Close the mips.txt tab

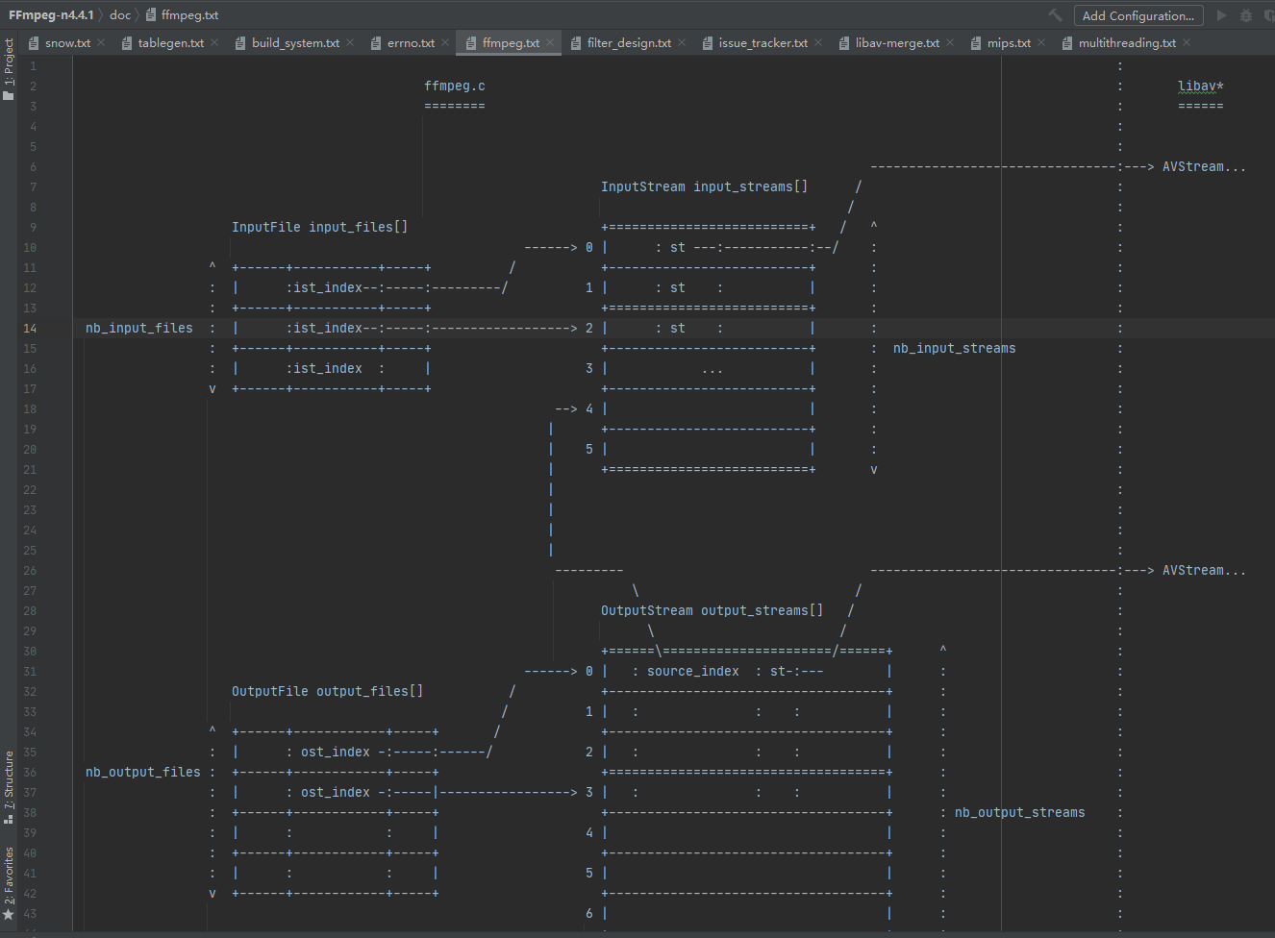point(1041,42)
